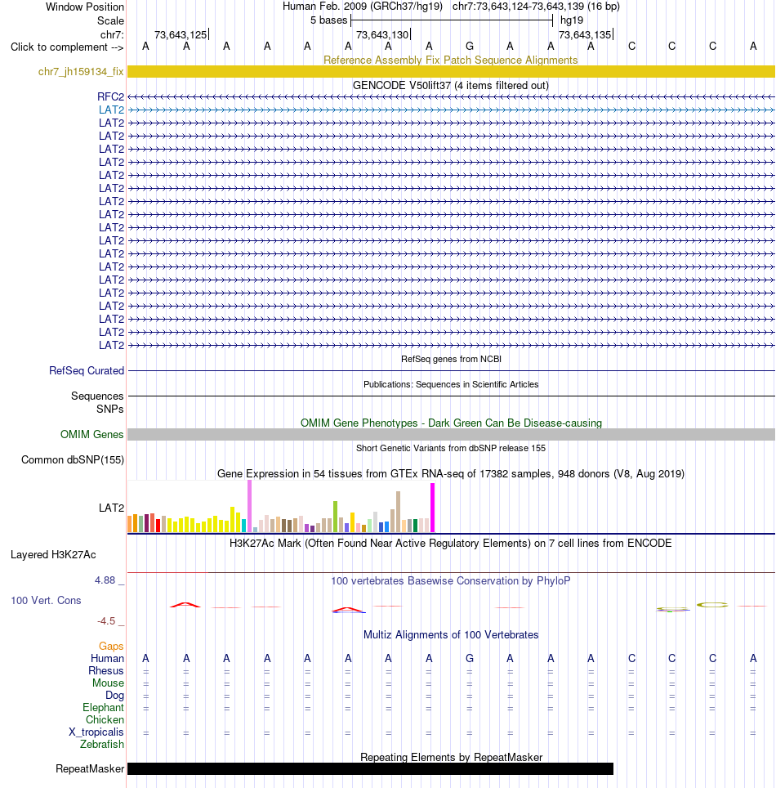Click position marker 73,643,135
Screen dimensions: 776x788
click(x=585, y=34)
